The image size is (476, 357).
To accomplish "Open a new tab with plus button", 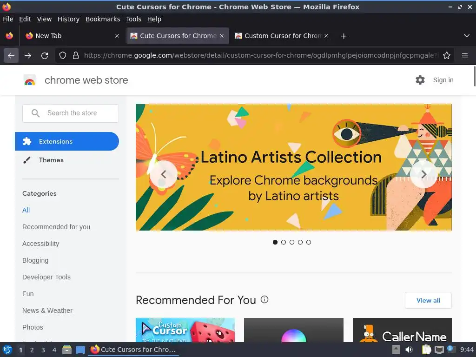I will (x=344, y=36).
